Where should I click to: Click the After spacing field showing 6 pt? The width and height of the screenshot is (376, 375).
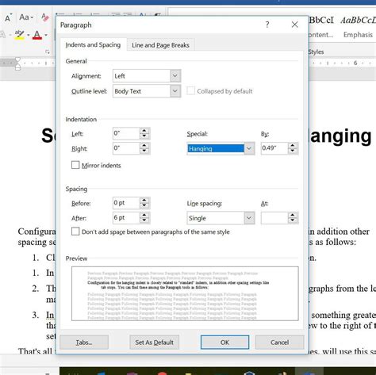pyautogui.click(x=126, y=218)
